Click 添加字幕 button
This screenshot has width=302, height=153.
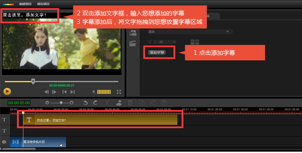pyautogui.click(x=157, y=52)
